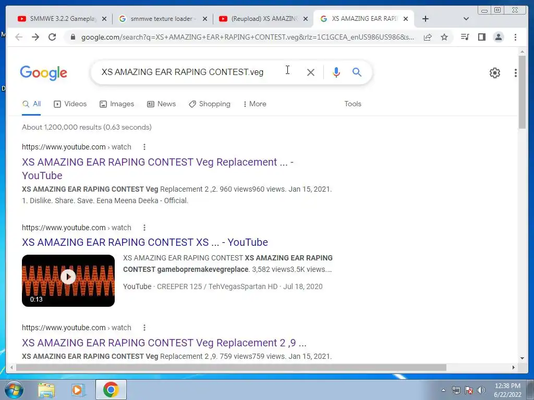This screenshot has width=534, height=400.
Task: Start voice search with microphone
Action: (336, 72)
